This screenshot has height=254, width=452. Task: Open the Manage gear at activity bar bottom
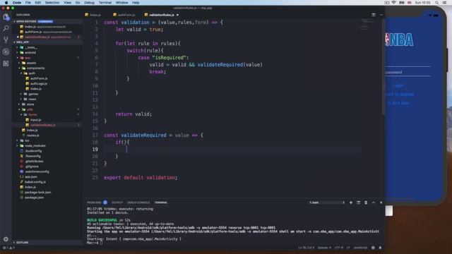[6, 239]
